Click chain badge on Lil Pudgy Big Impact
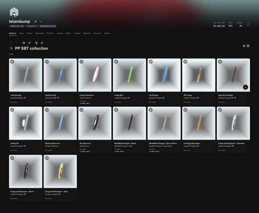The image size is (259, 213). coord(185,110)
